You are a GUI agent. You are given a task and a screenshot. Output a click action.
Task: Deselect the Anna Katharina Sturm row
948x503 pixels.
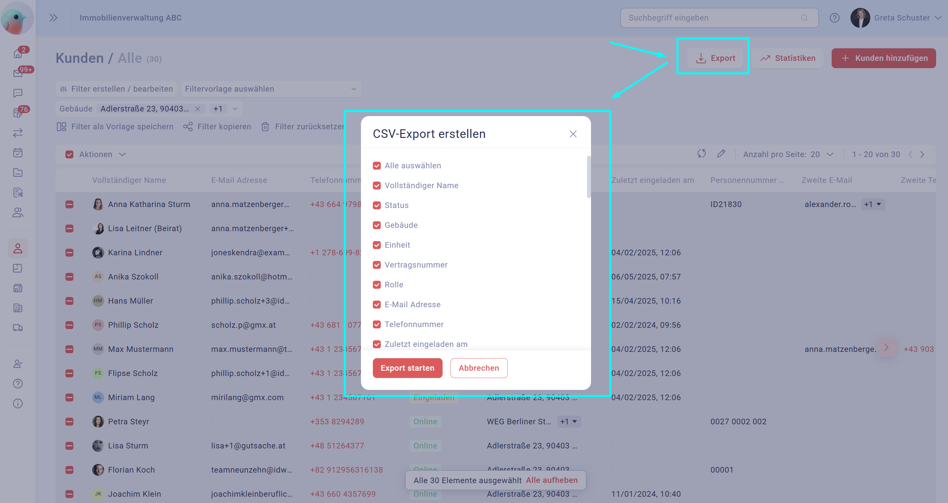coord(69,204)
